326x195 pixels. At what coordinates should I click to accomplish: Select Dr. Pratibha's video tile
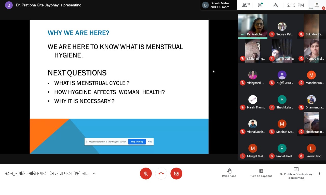pos(253,25)
